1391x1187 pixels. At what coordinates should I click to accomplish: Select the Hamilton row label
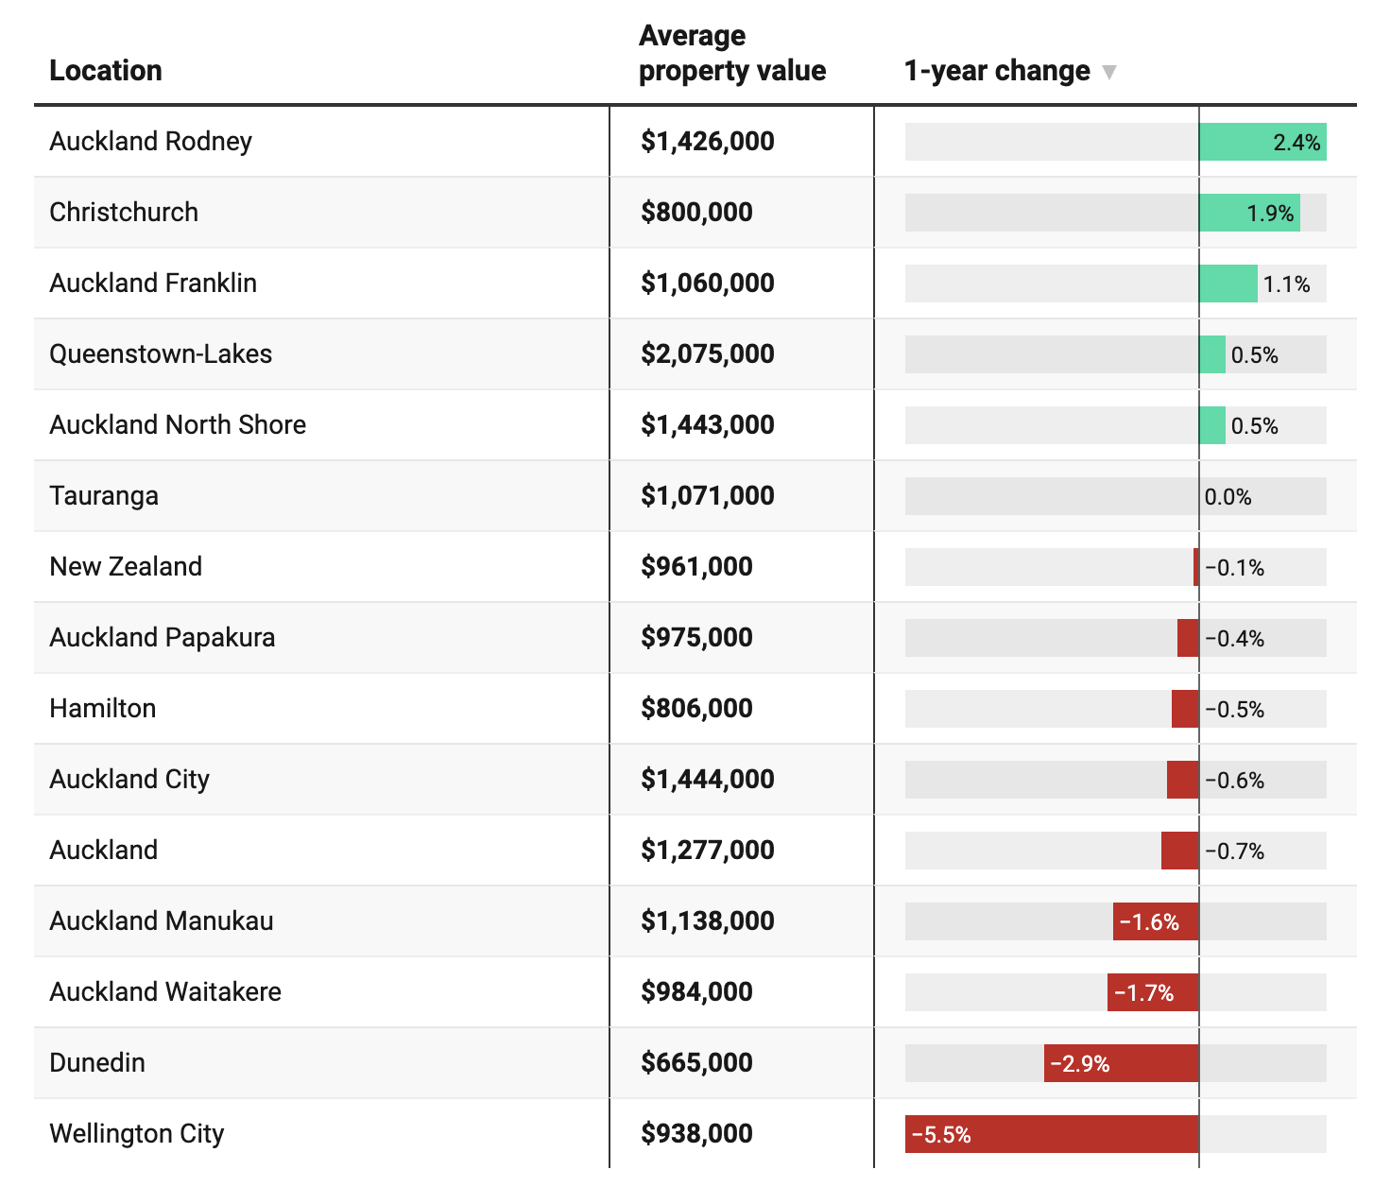click(x=103, y=709)
